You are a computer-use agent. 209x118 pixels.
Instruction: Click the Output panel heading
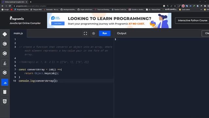pyautogui.click(x=121, y=33)
